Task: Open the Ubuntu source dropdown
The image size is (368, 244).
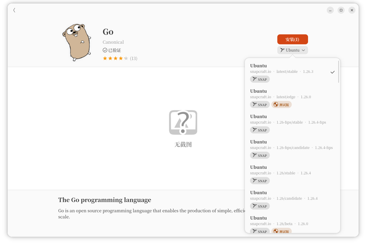Action: [x=293, y=50]
